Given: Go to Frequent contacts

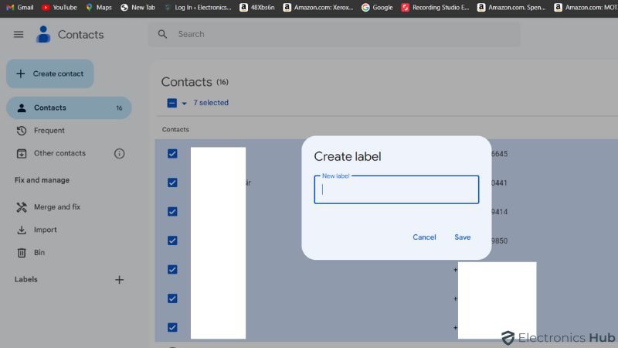Looking at the screenshot, I should pyautogui.click(x=49, y=131).
